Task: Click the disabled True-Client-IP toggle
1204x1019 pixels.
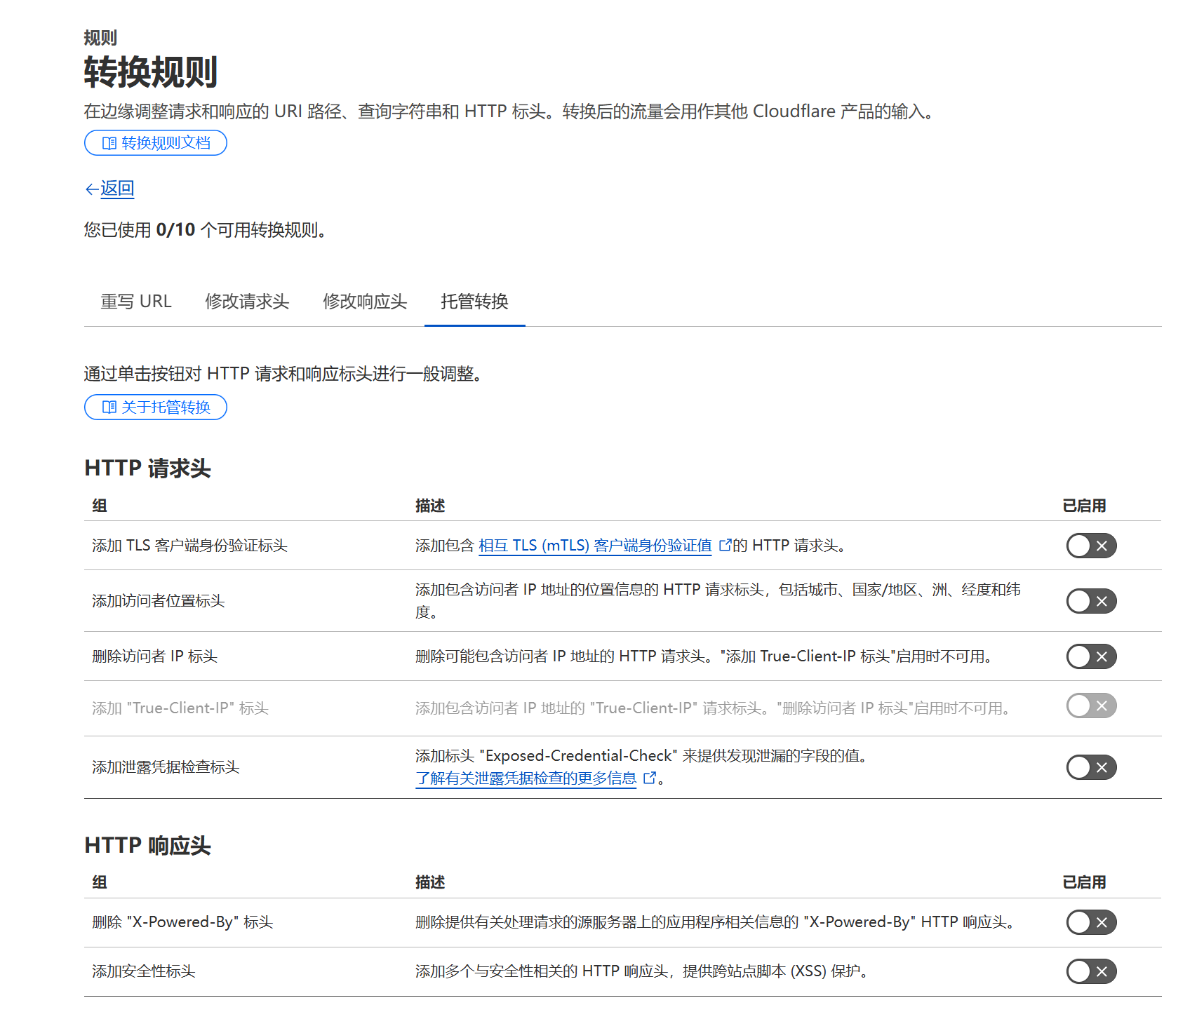Action: pyautogui.click(x=1091, y=706)
